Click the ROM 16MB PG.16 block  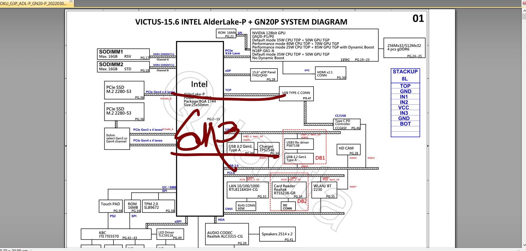coord(132,206)
